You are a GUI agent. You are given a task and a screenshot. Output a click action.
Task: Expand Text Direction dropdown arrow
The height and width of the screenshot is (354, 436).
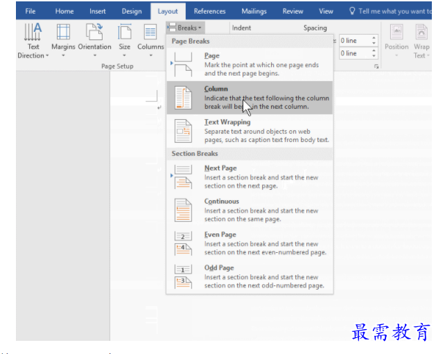(47, 55)
